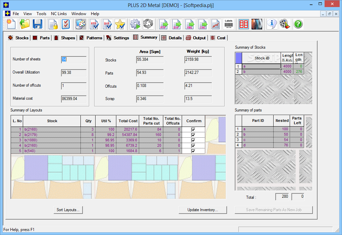The height and width of the screenshot is (235, 342).
Task: Toggle Confirm checkbox for layout b(540)
Action: 193,151
